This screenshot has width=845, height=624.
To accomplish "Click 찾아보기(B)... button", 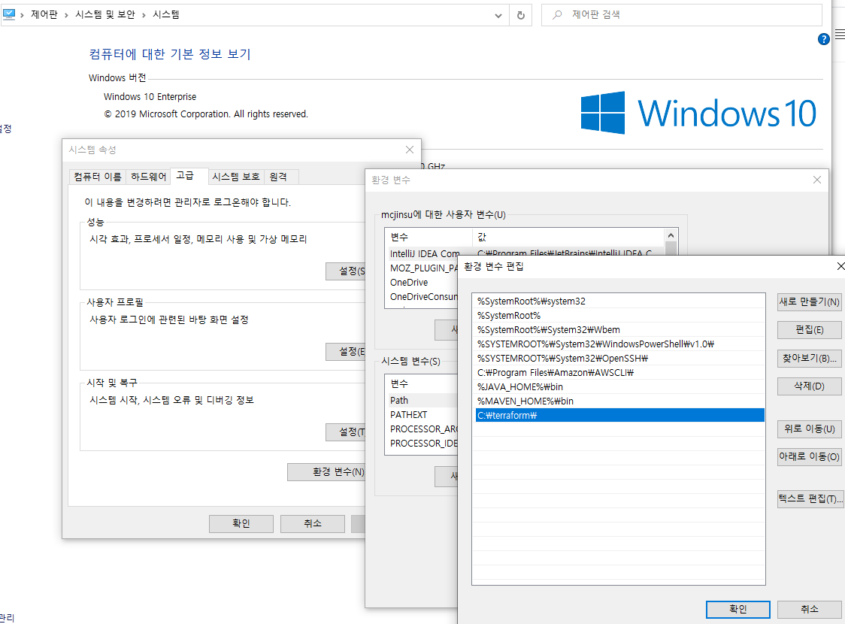I will click(810, 358).
